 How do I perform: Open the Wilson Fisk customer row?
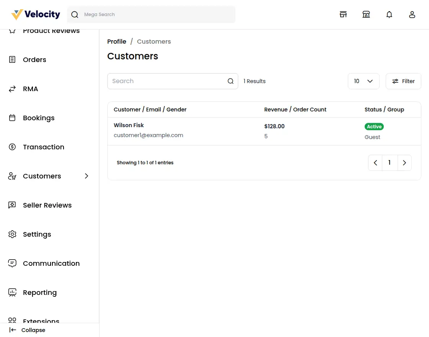click(x=129, y=125)
